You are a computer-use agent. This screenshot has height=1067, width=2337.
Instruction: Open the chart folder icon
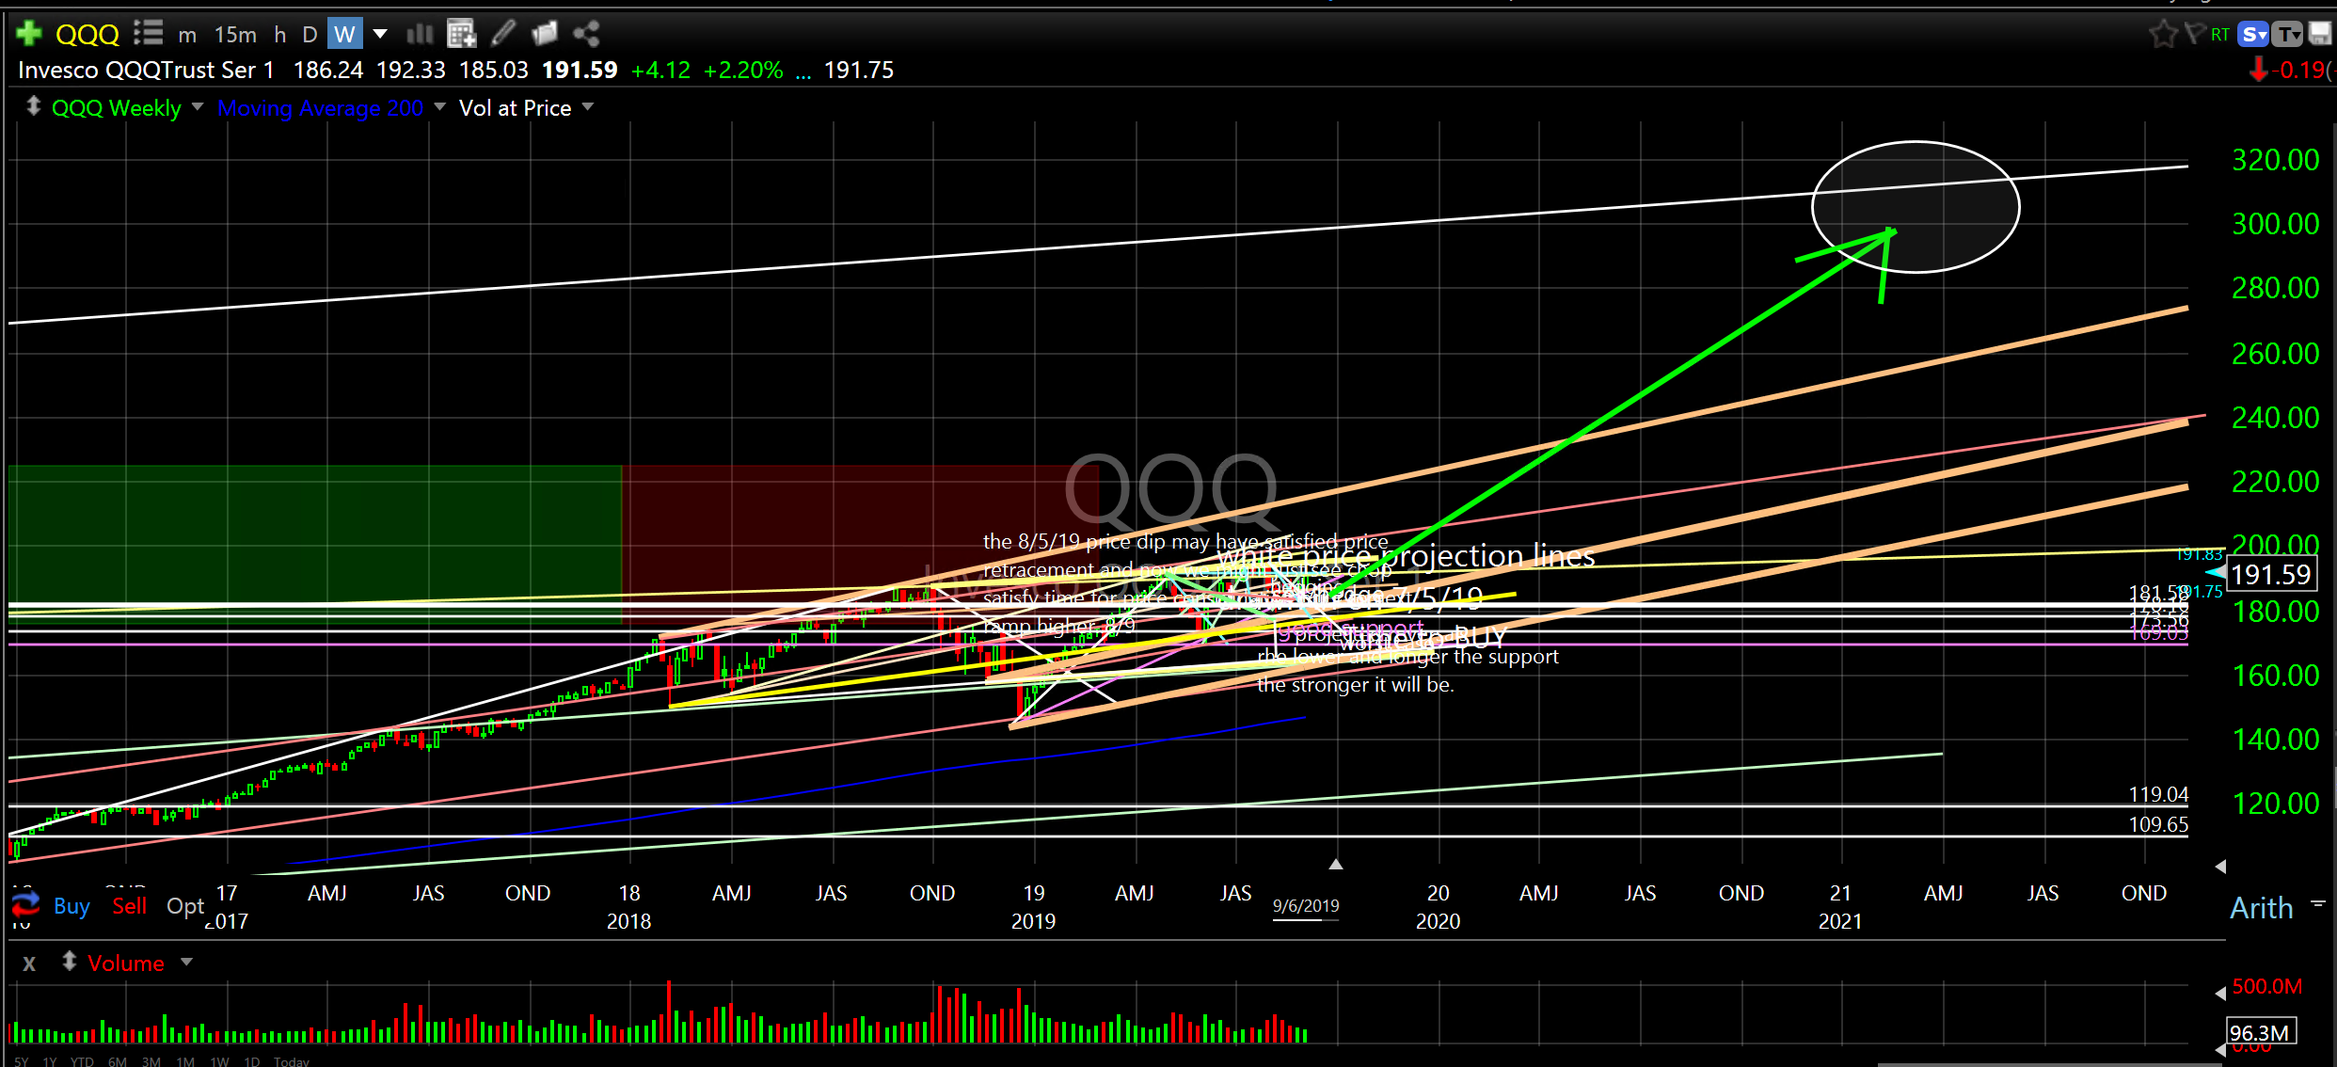[545, 35]
